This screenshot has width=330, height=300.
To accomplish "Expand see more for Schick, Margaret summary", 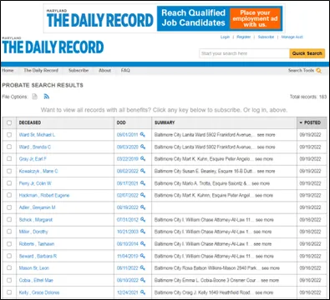I will tap(265, 220).
